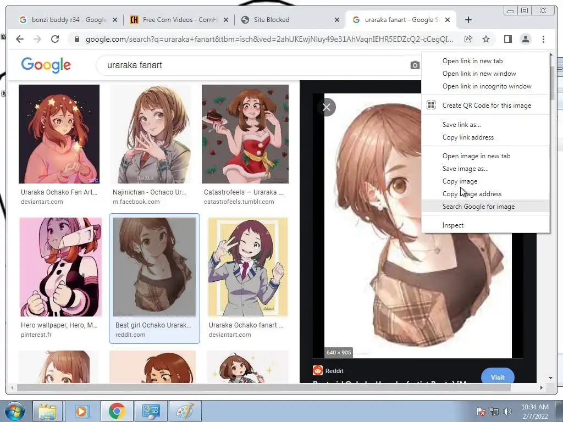Click the Google logo
The width and height of the screenshot is (563, 422).
46,65
